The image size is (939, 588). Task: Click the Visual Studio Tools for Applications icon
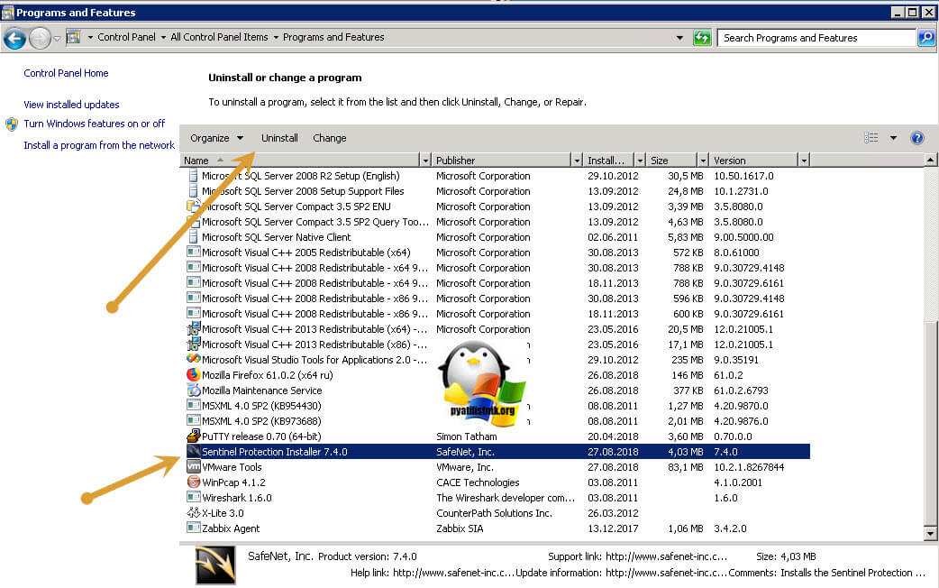pyautogui.click(x=193, y=360)
